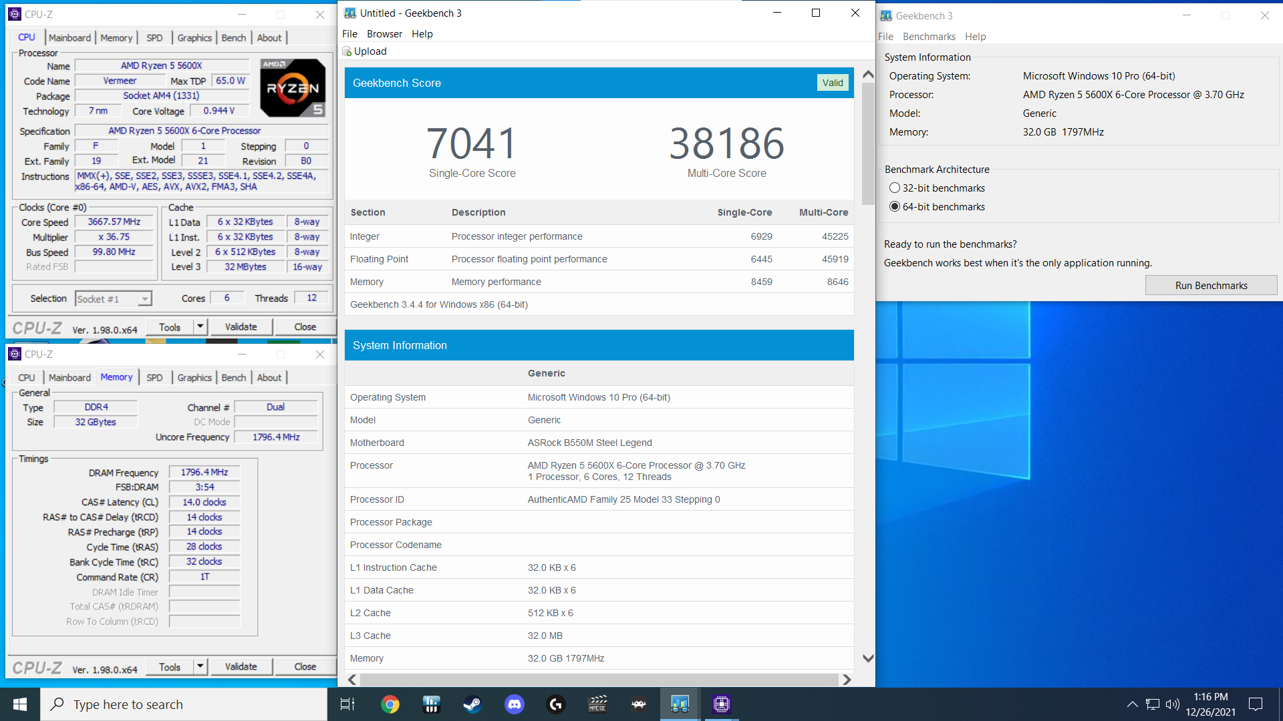Switch to CPU tab in Memory CPU-Z window
This screenshot has width=1283, height=721.
point(27,378)
